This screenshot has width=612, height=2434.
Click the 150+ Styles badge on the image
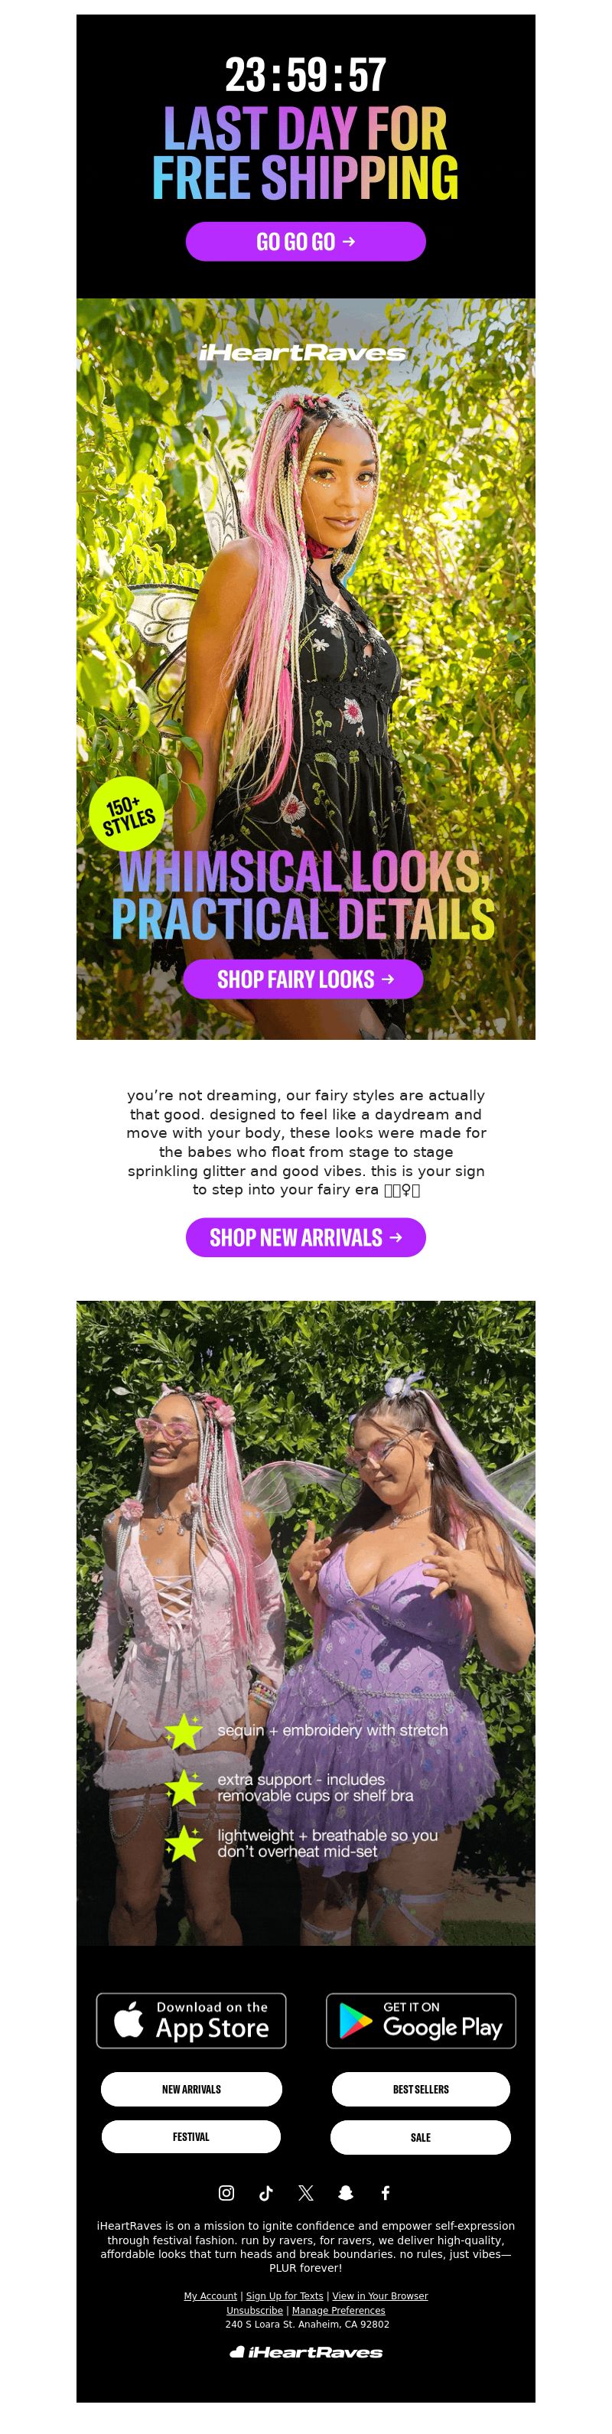click(126, 814)
